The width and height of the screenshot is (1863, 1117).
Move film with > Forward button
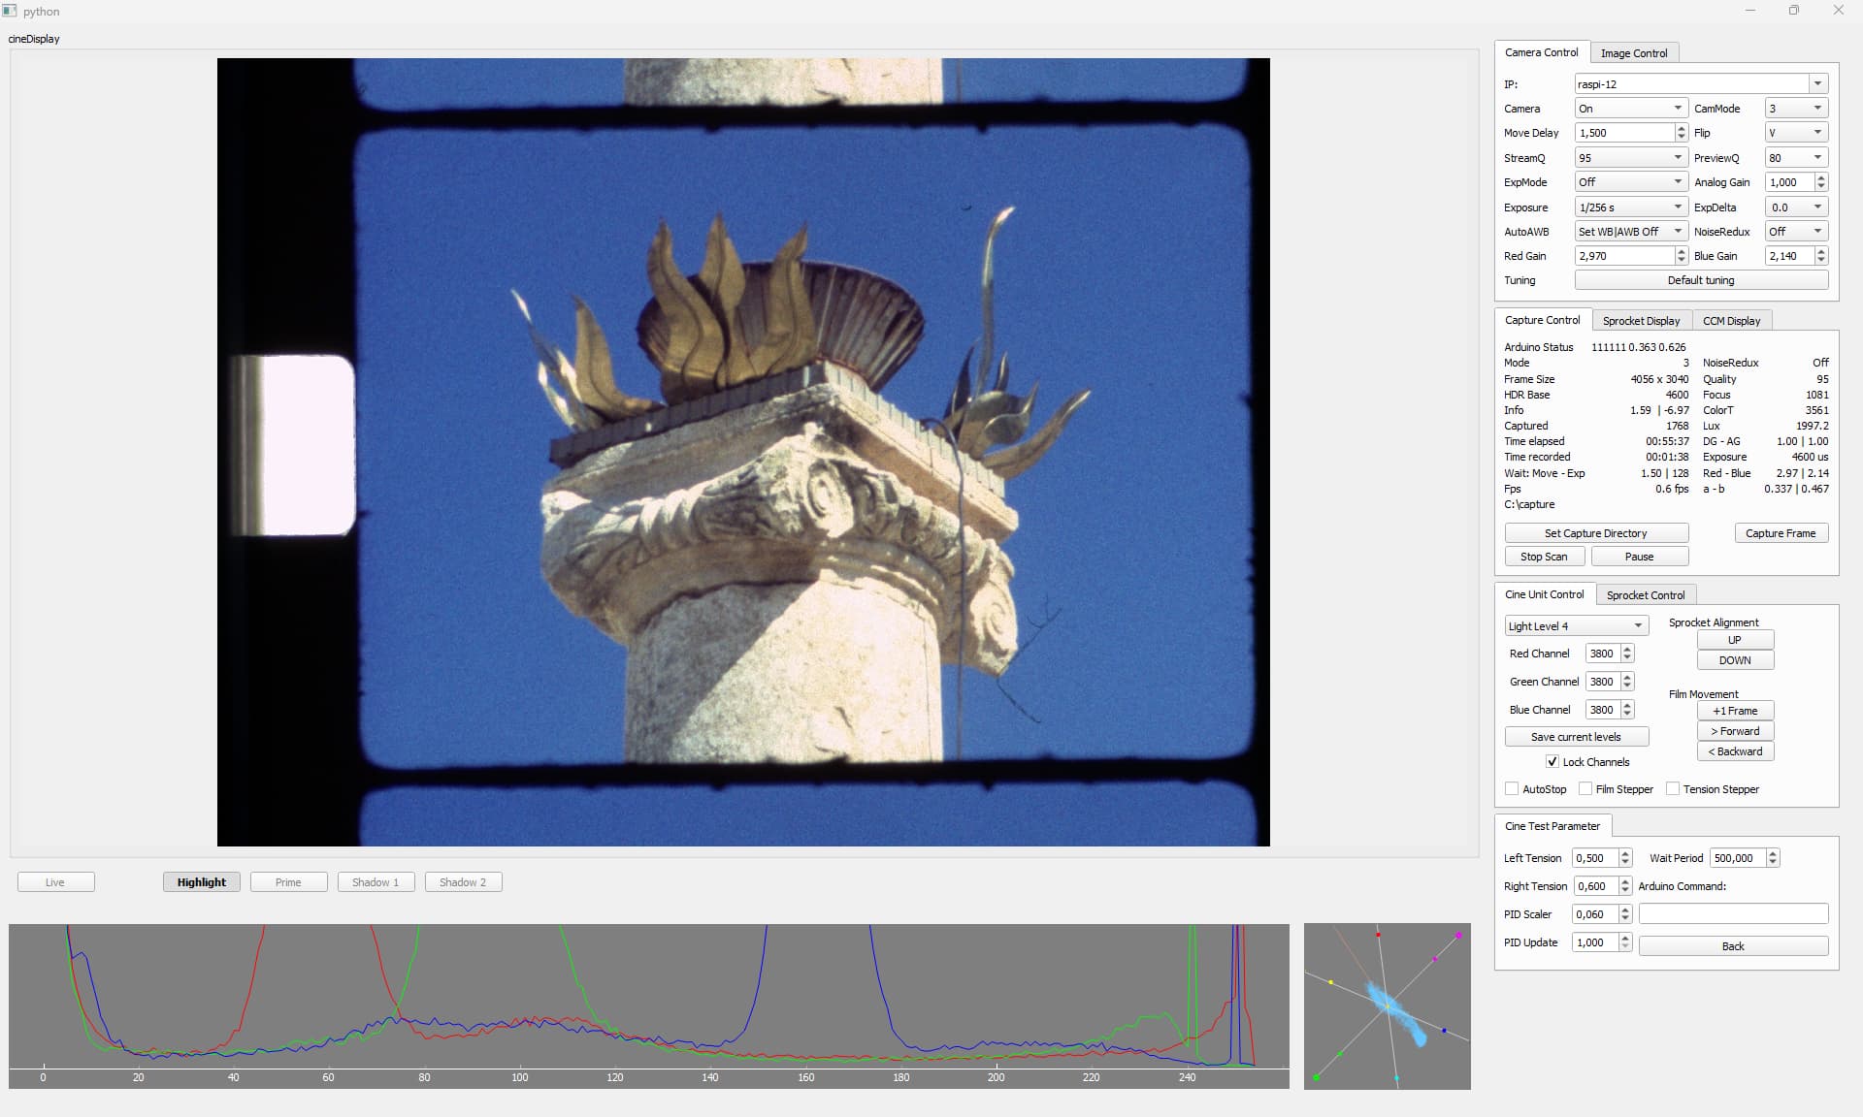(x=1735, y=731)
